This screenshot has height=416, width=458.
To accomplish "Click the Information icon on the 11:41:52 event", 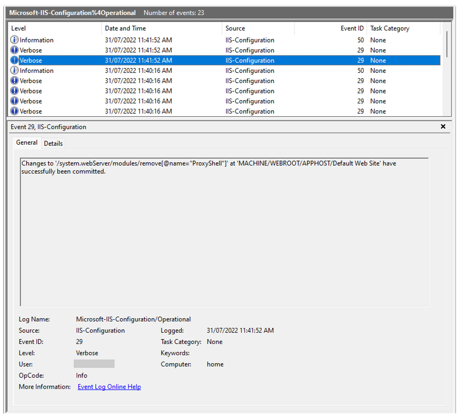I will [x=14, y=40].
